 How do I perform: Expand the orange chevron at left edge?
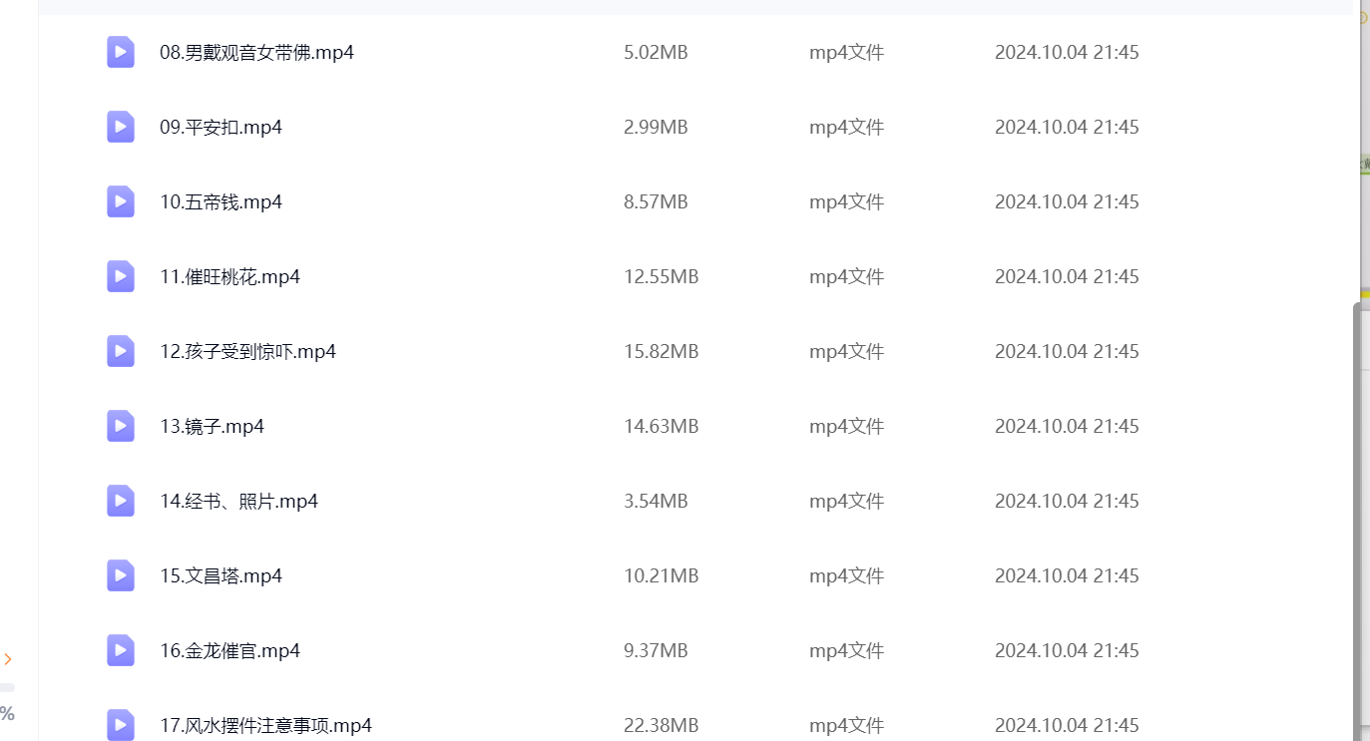pos(8,659)
